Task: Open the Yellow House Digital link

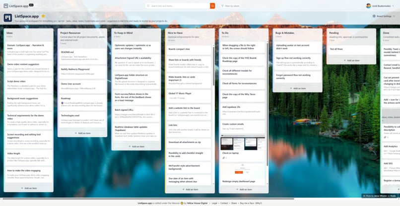Action: click(197, 203)
